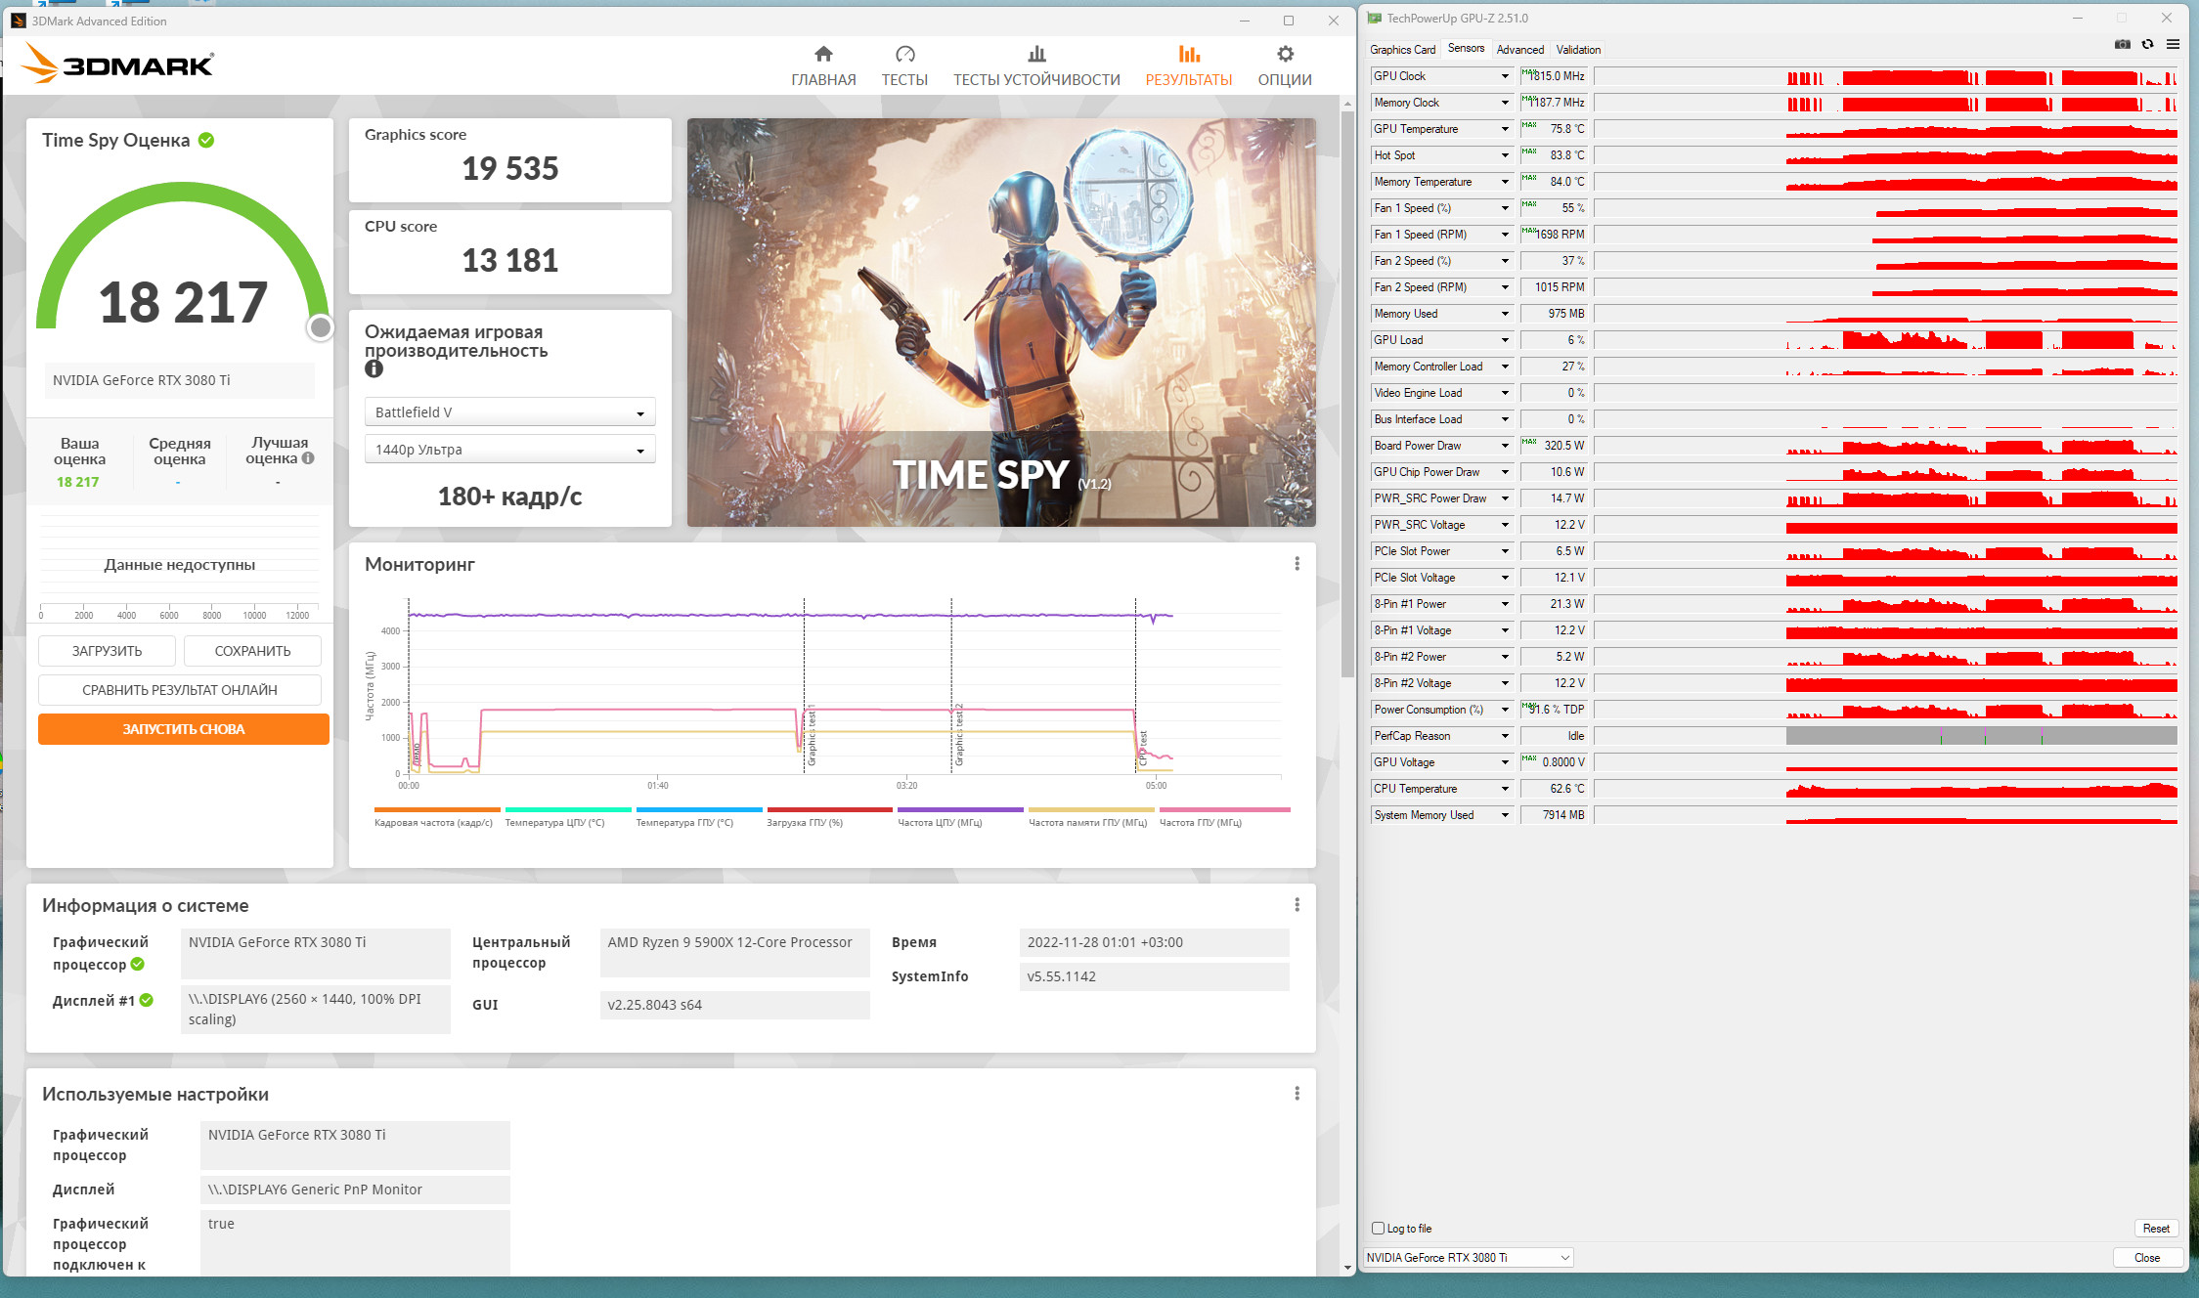
Task: Click the info icon beside expected game performance
Action: tap(374, 369)
